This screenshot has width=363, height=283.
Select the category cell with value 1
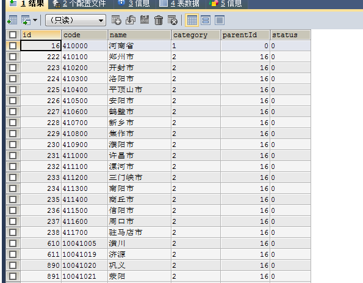click(x=196, y=46)
